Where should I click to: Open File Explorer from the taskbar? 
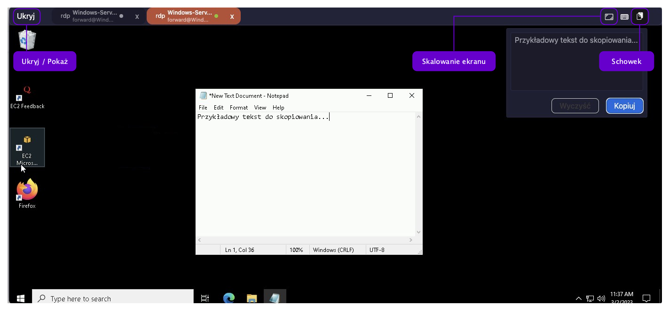coord(252,298)
